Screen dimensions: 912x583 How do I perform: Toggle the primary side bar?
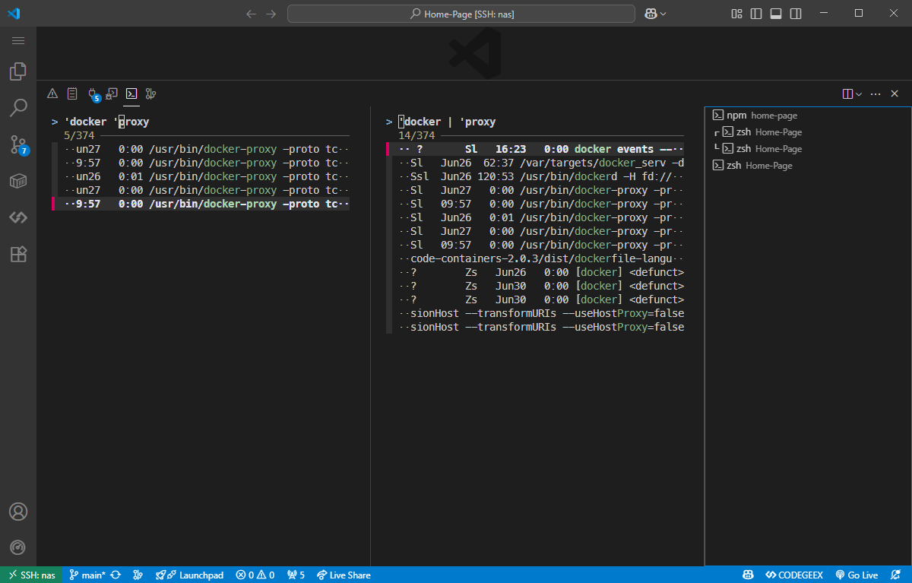756,14
